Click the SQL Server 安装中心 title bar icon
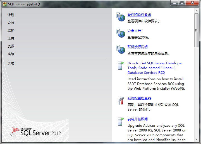The height and width of the screenshot is (144, 201). [x=5, y=4]
